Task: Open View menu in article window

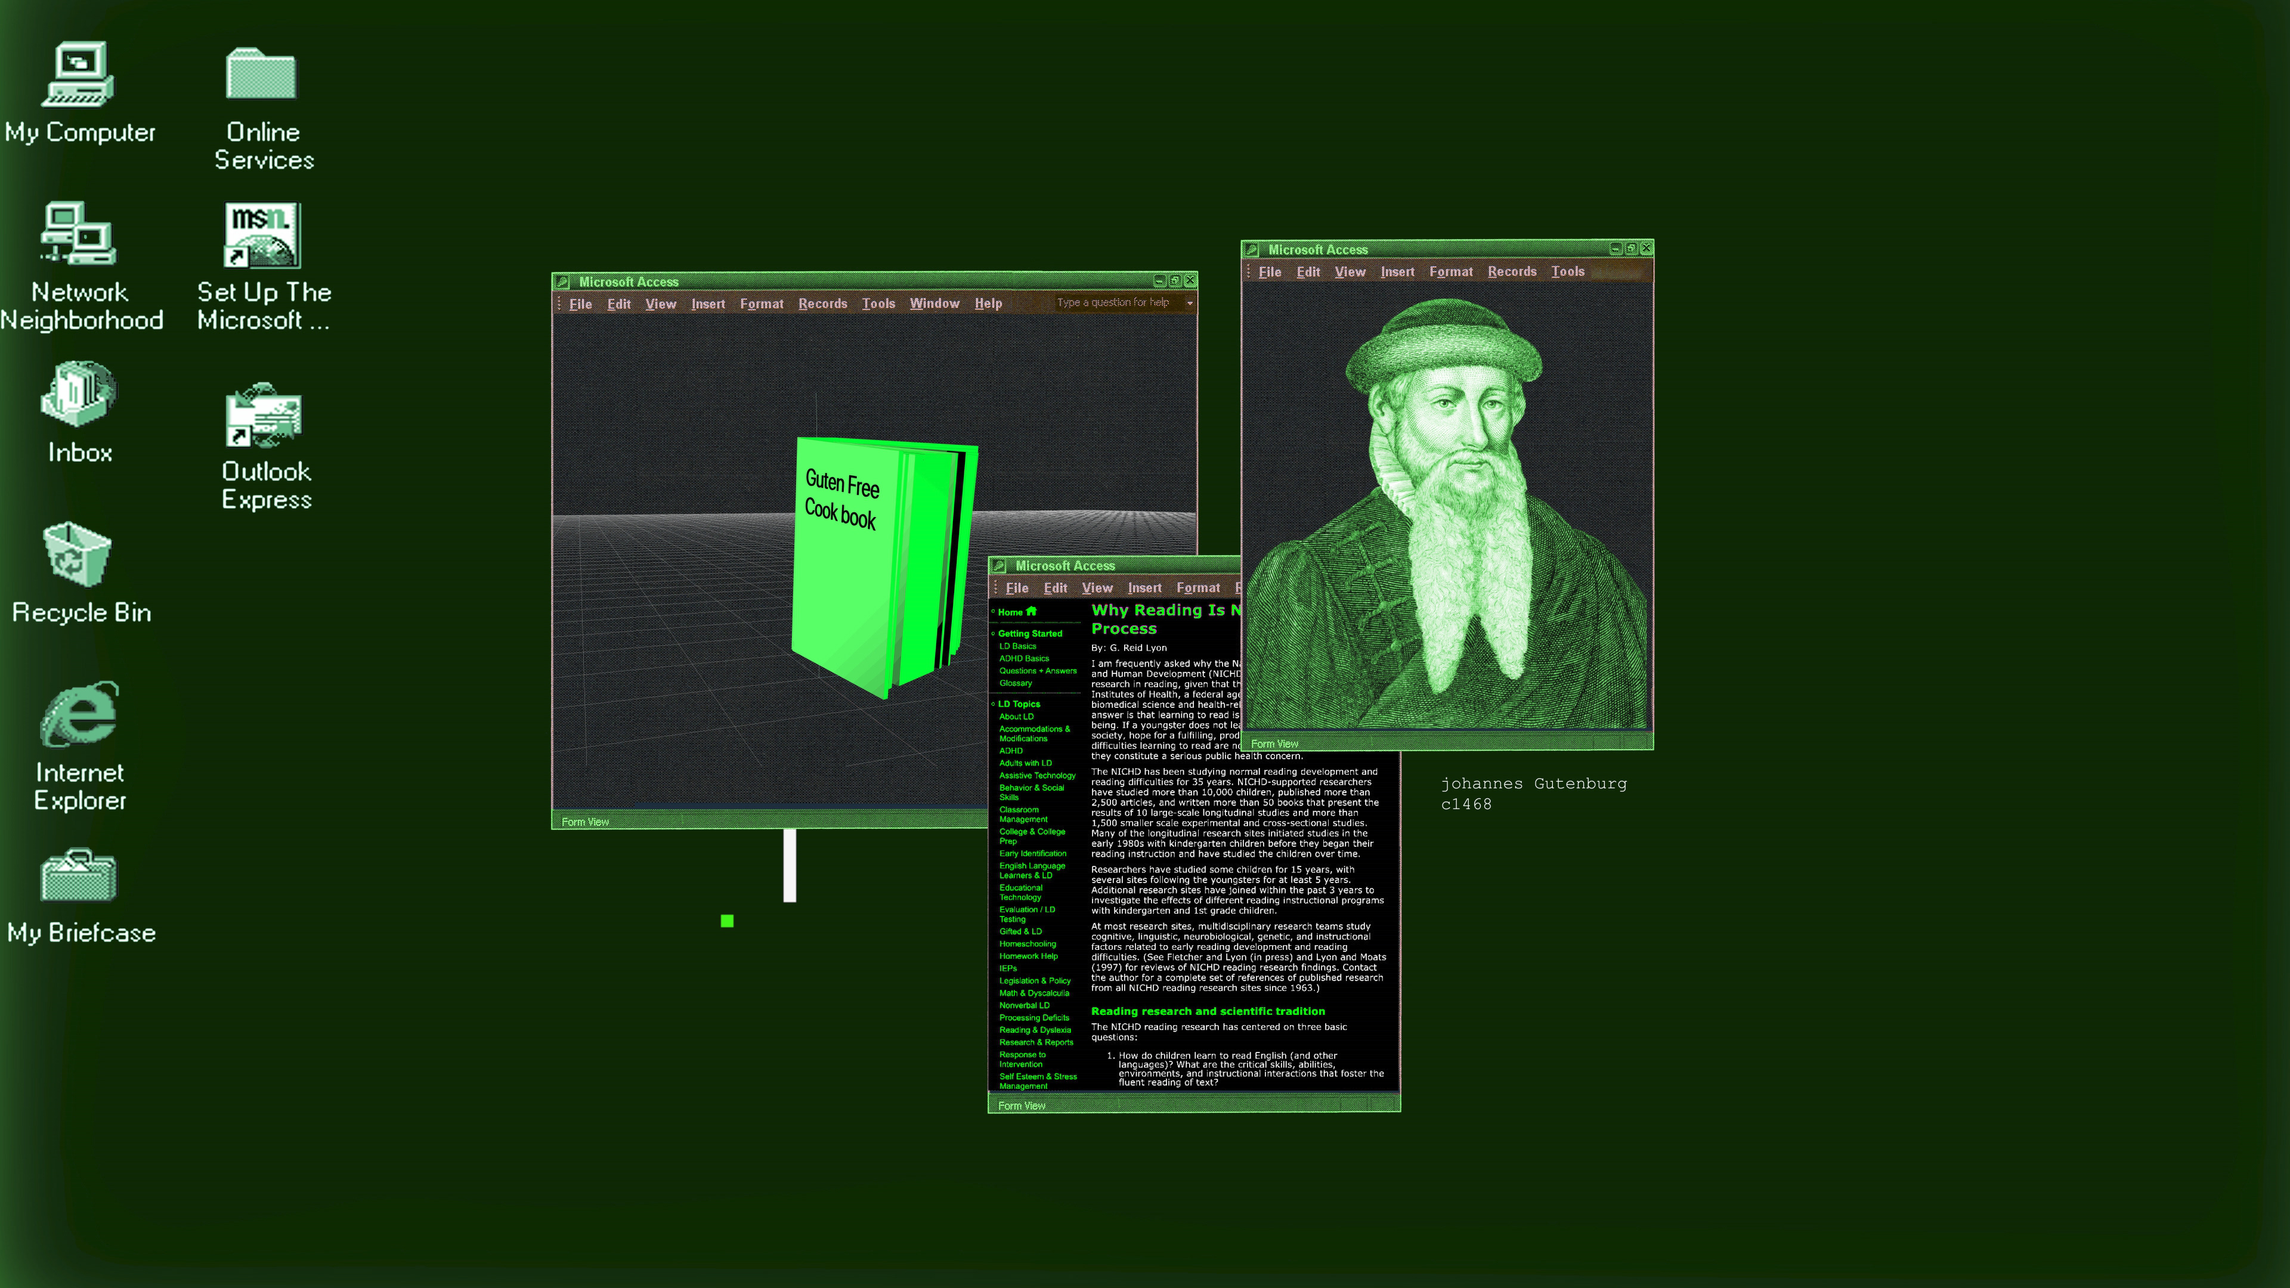Action: pyautogui.click(x=1097, y=589)
